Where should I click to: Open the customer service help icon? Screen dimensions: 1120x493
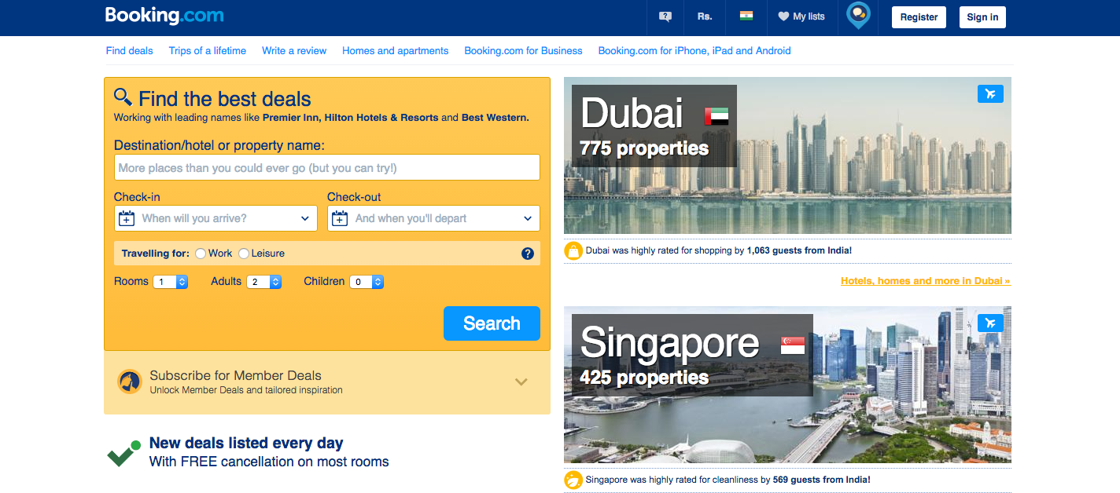pos(665,16)
